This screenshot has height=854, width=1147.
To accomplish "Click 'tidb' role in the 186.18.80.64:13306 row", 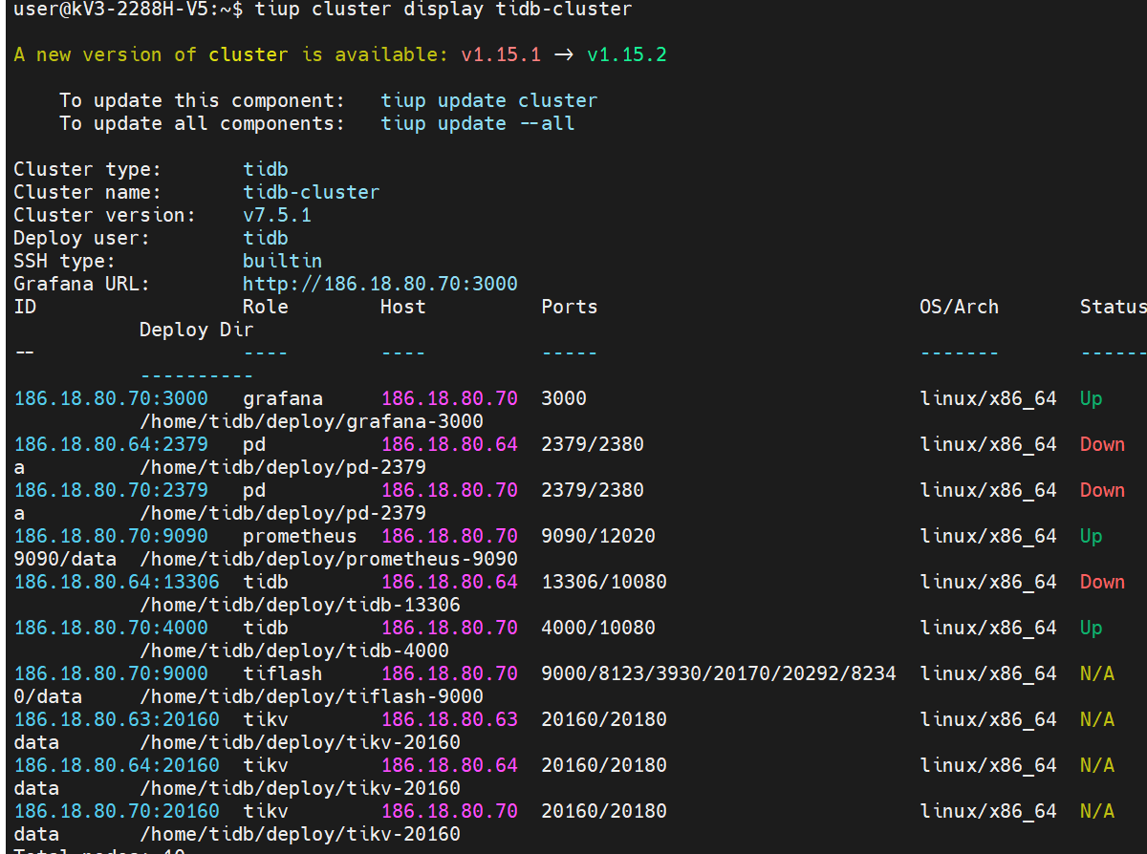I will (266, 582).
